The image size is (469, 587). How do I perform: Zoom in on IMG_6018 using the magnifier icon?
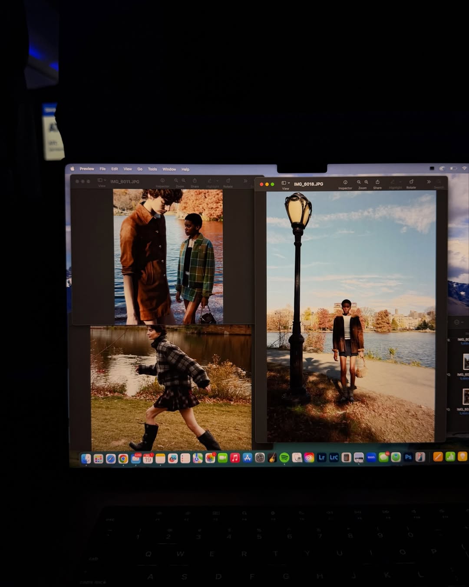[x=366, y=181]
